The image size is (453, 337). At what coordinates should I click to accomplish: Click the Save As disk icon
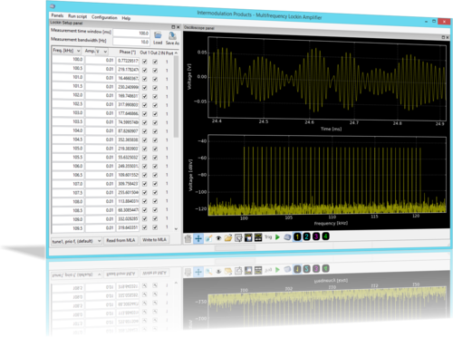172,39
